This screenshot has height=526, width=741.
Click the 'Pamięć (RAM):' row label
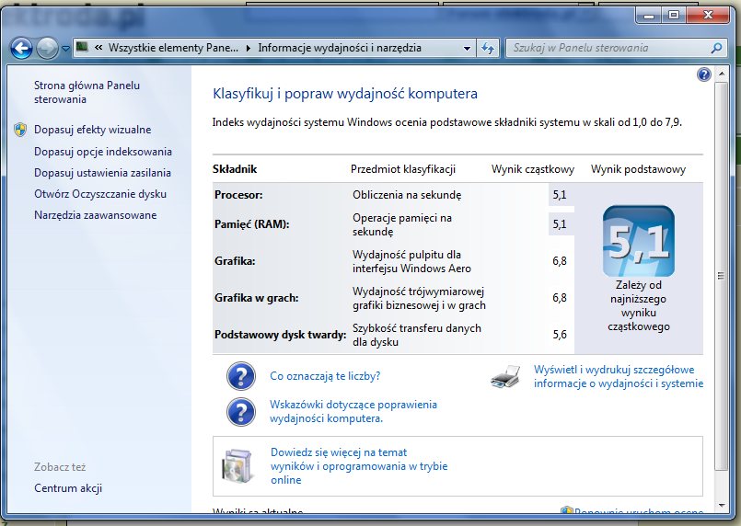[252, 224]
